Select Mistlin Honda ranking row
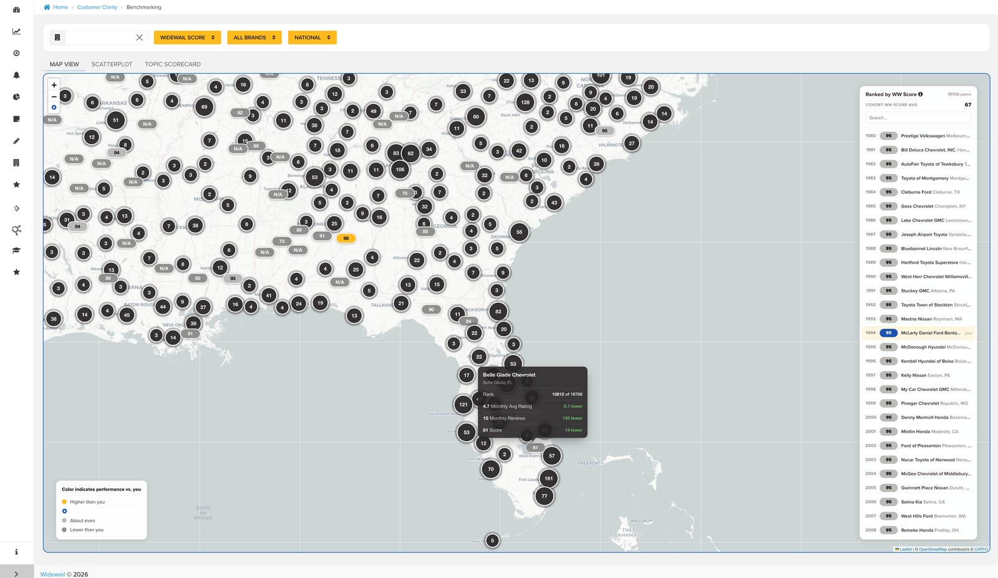The height and width of the screenshot is (578, 998). [918, 431]
